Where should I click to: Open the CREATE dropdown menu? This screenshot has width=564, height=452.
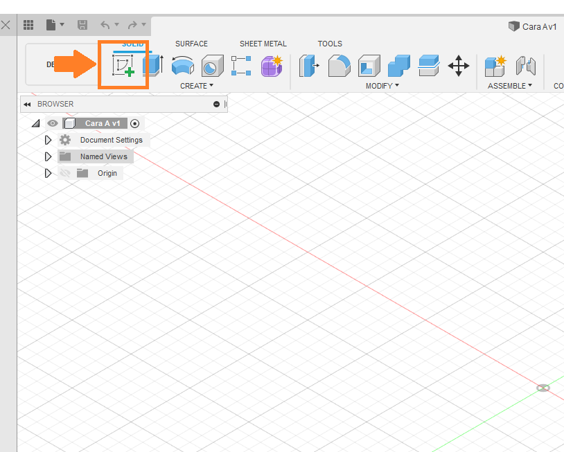click(197, 85)
